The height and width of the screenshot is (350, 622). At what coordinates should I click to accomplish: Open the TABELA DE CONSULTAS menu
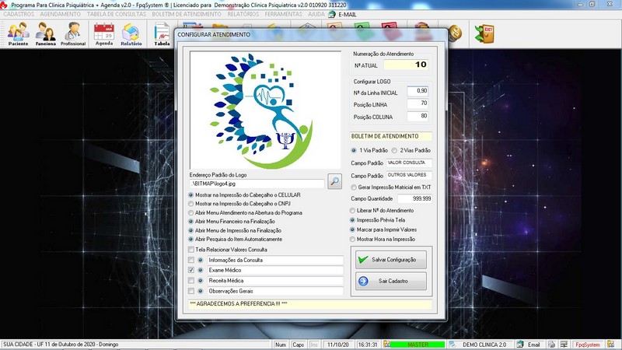pos(117,14)
